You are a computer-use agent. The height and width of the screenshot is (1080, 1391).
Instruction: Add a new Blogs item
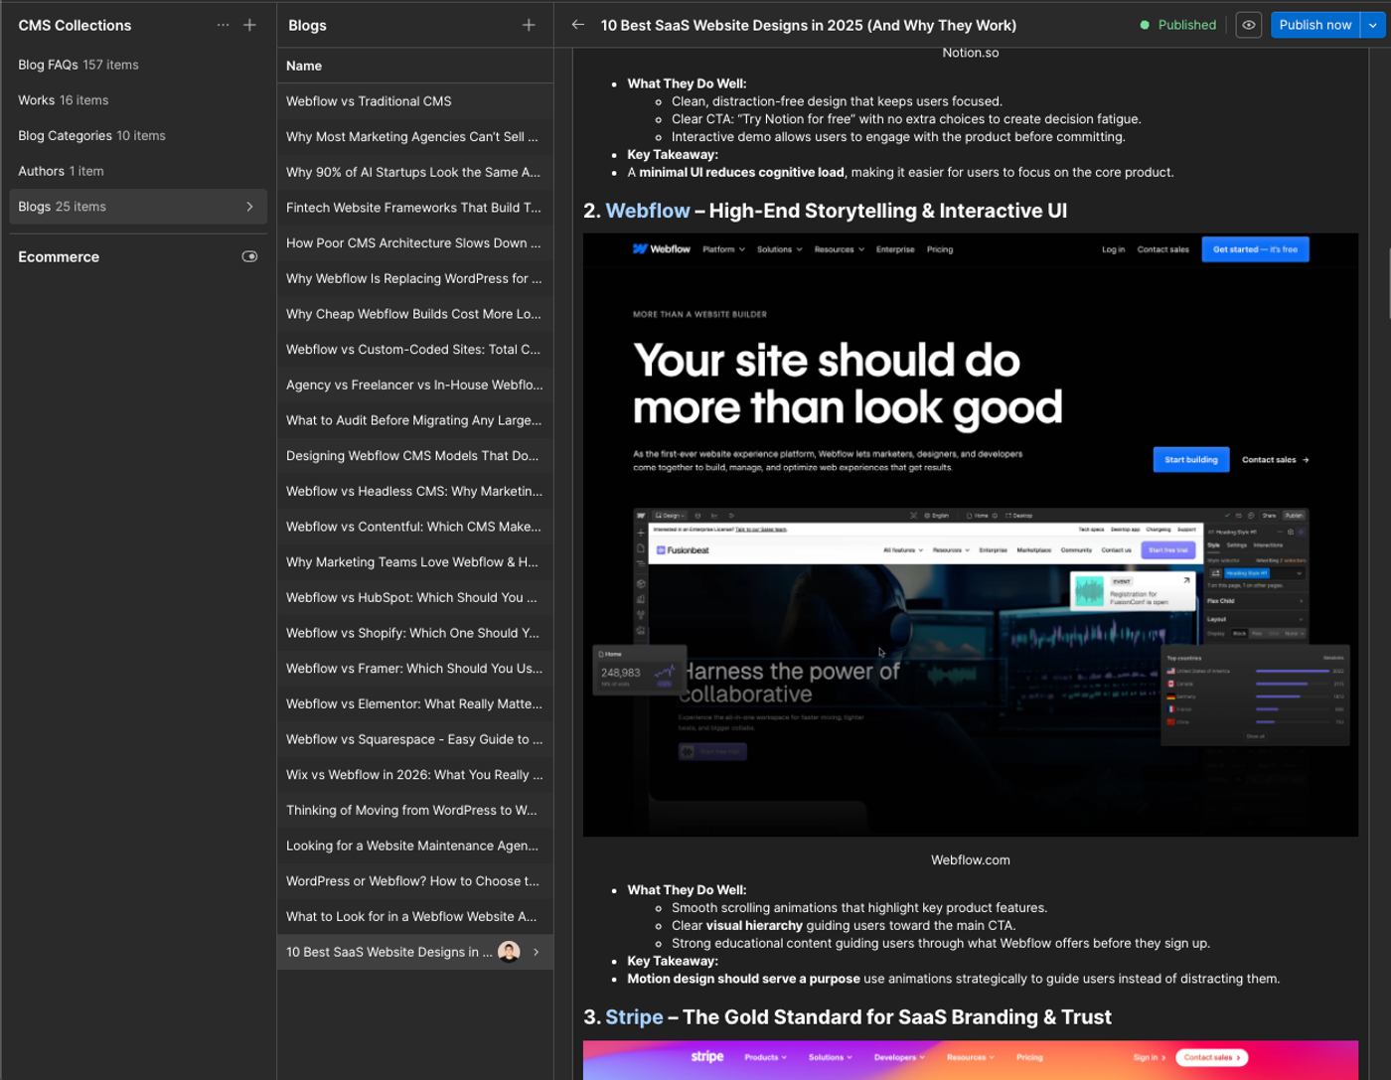[x=529, y=25]
